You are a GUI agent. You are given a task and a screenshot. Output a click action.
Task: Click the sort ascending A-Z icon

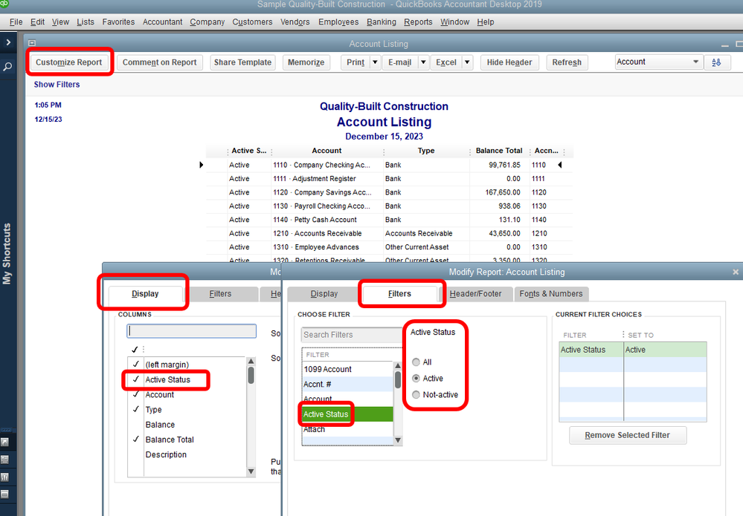click(x=717, y=62)
